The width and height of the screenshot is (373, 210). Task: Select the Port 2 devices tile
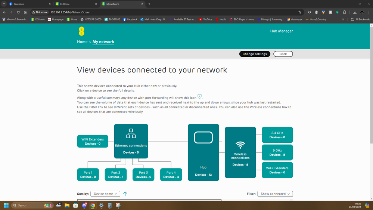click(x=116, y=175)
